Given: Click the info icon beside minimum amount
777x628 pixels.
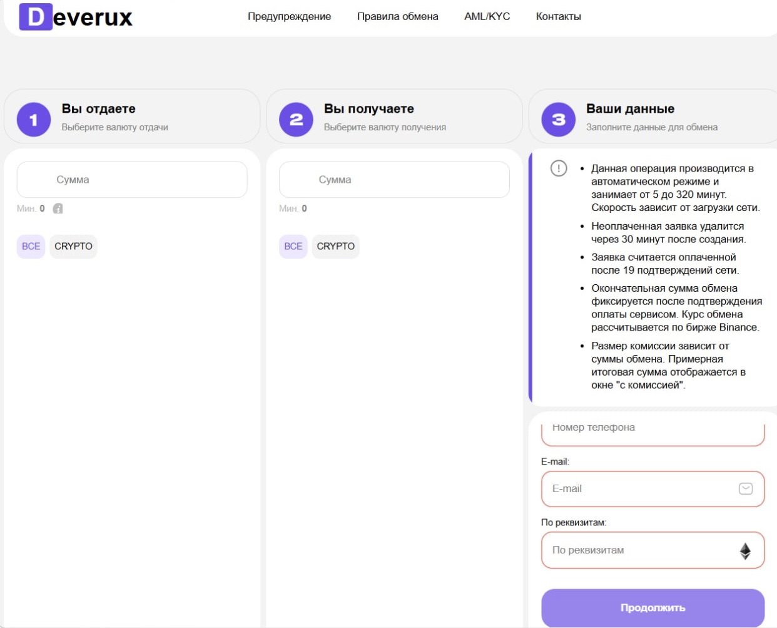Looking at the screenshot, I should (58, 208).
